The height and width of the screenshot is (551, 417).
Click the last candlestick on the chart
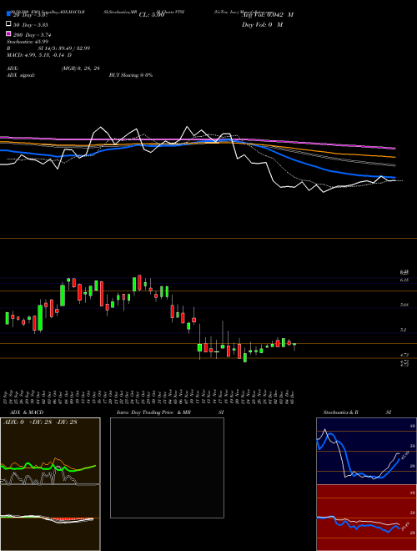click(294, 345)
